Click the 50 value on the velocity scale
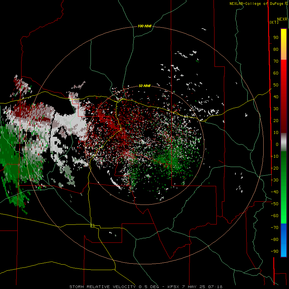Screen dimensions: 289x289 (276, 85)
